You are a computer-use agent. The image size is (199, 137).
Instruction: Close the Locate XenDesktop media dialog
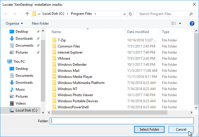pyautogui.click(x=194, y=5)
